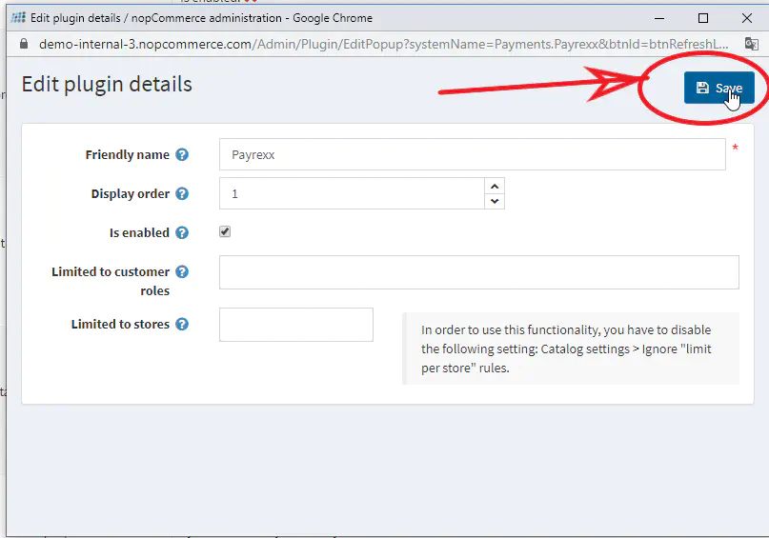769x538 pixels.
Task: Click help icon beside Is enabled
Action: [182, 233]
